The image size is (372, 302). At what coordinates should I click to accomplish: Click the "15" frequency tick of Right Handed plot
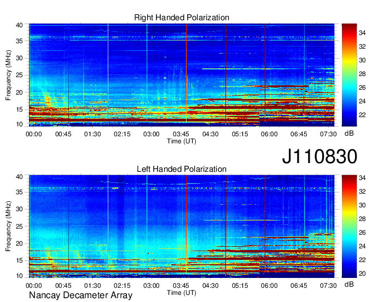(x=19, y=109)
